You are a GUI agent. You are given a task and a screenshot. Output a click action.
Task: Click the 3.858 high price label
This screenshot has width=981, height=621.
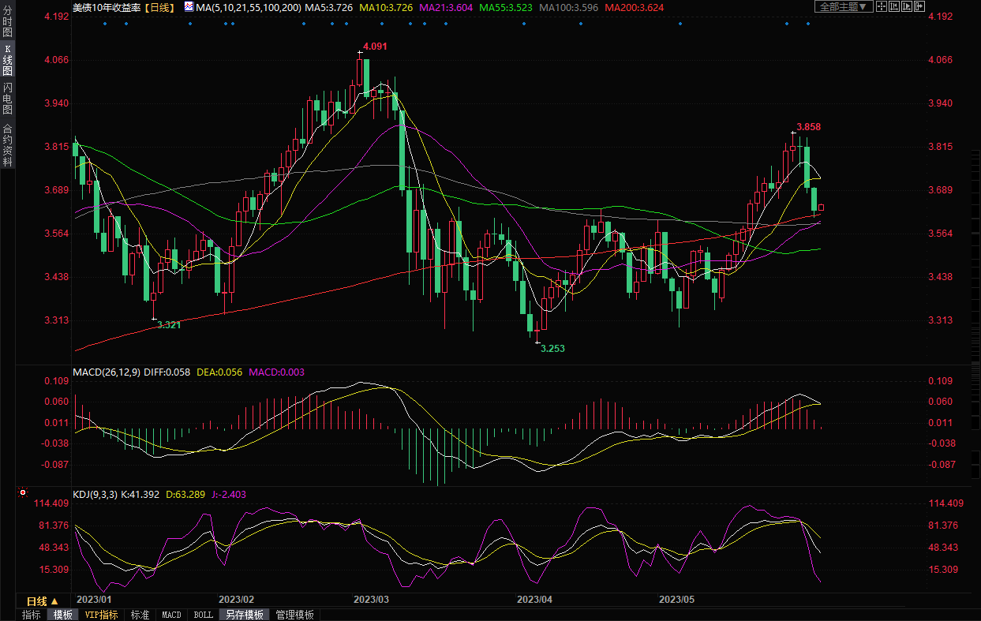809,127
